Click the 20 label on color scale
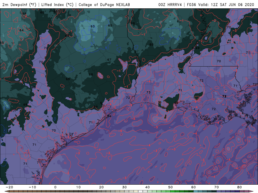The height and width of the screenshot is (193, 258). [x=101, y=187]
